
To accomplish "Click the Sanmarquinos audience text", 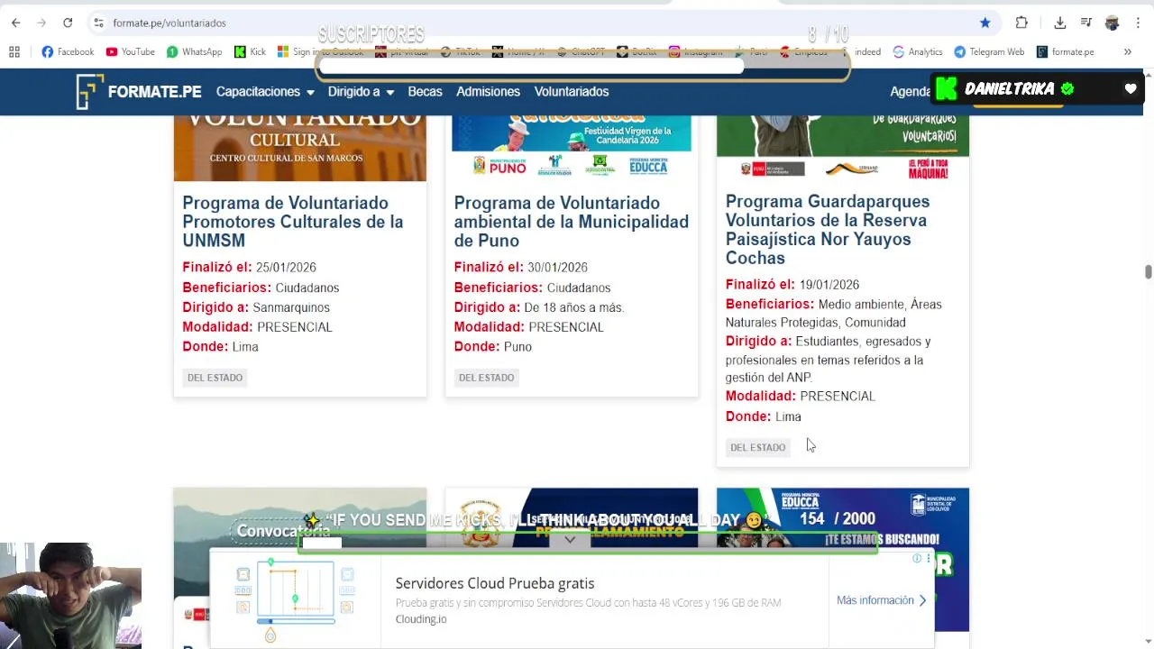I will 291,307.
